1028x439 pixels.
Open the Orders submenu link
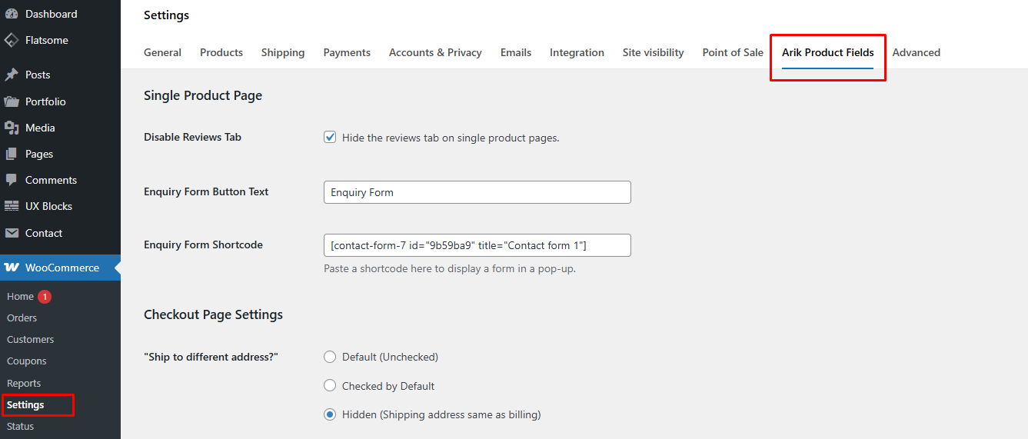point(22,318)
